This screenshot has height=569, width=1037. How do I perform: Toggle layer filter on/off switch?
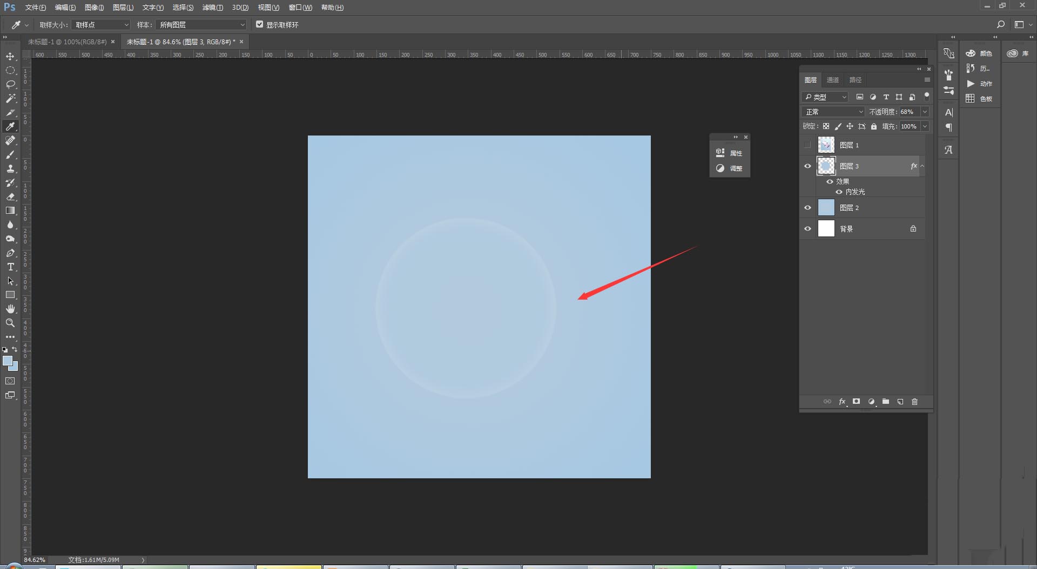click(927, 96)
